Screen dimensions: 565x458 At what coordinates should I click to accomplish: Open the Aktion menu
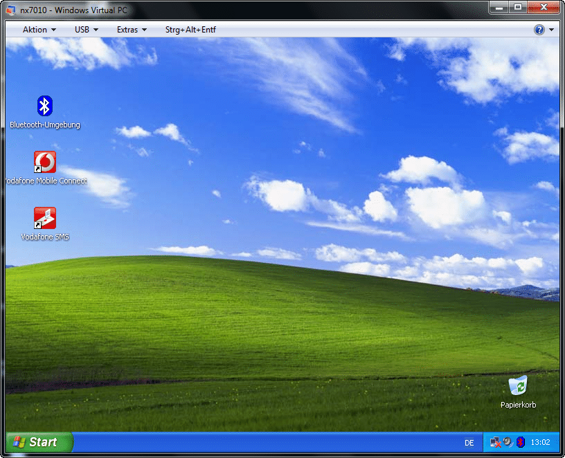tap(39, 30)
